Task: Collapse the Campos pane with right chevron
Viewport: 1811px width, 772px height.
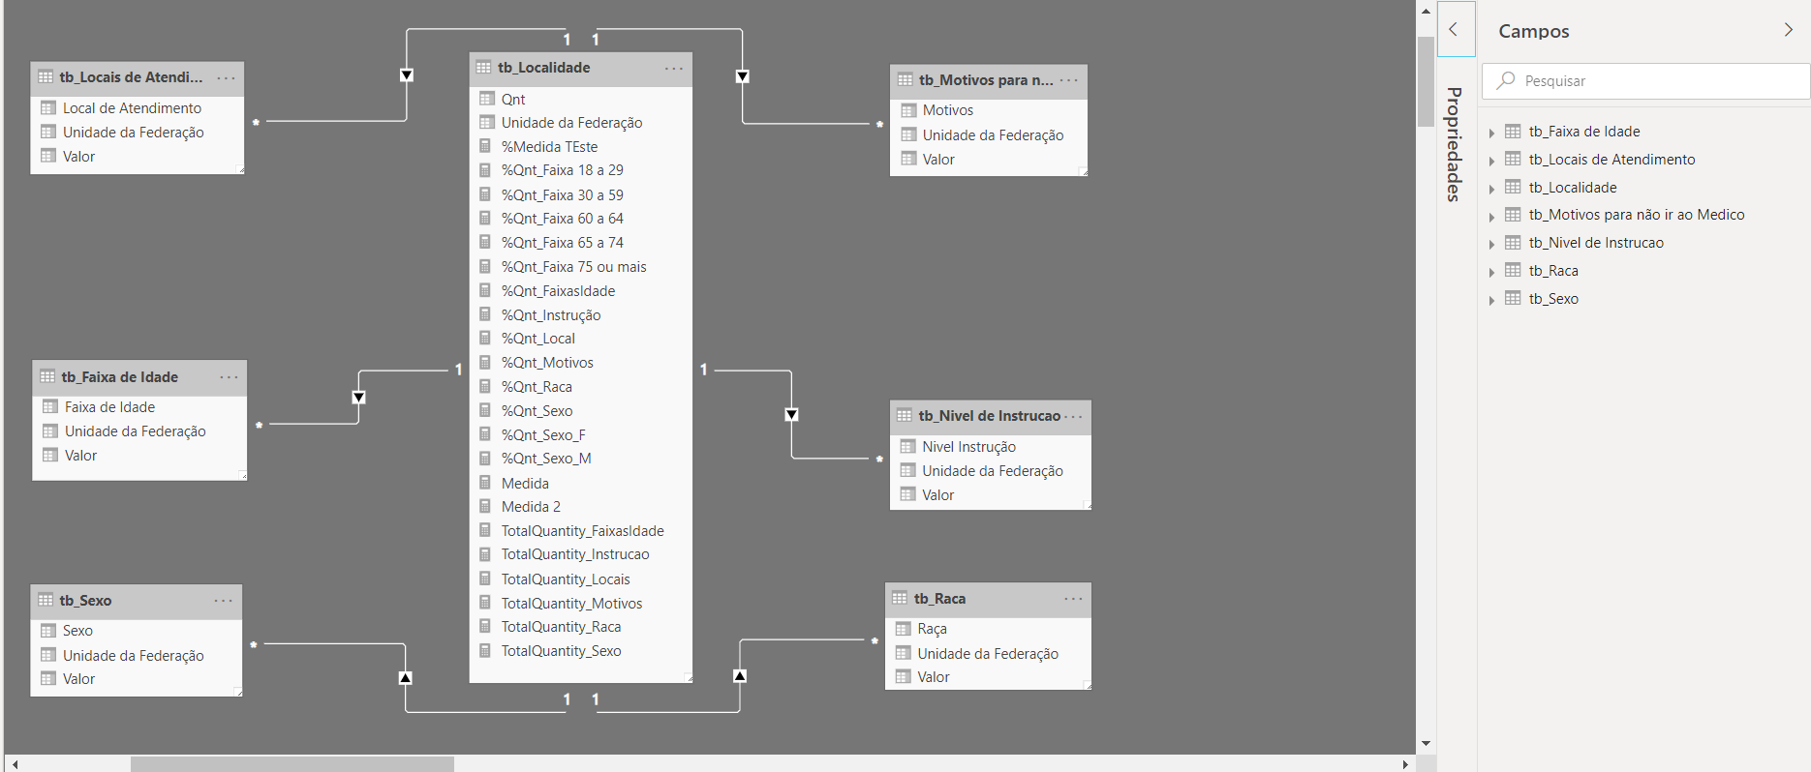Action: (1788, 30)
